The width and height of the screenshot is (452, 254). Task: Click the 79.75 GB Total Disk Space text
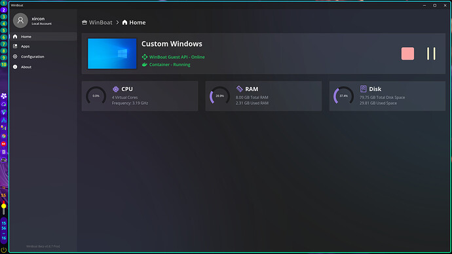click(382, 98)
